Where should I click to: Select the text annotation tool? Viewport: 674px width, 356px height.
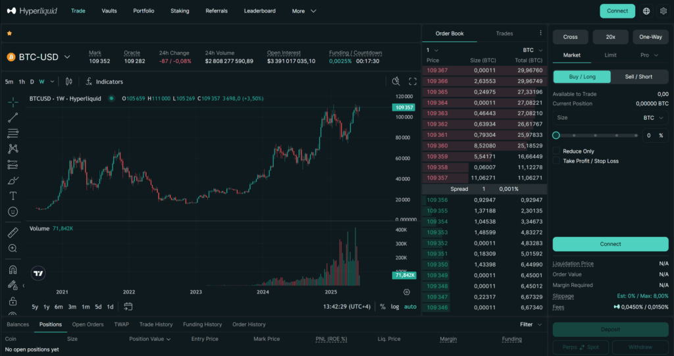tap(13, 196)
